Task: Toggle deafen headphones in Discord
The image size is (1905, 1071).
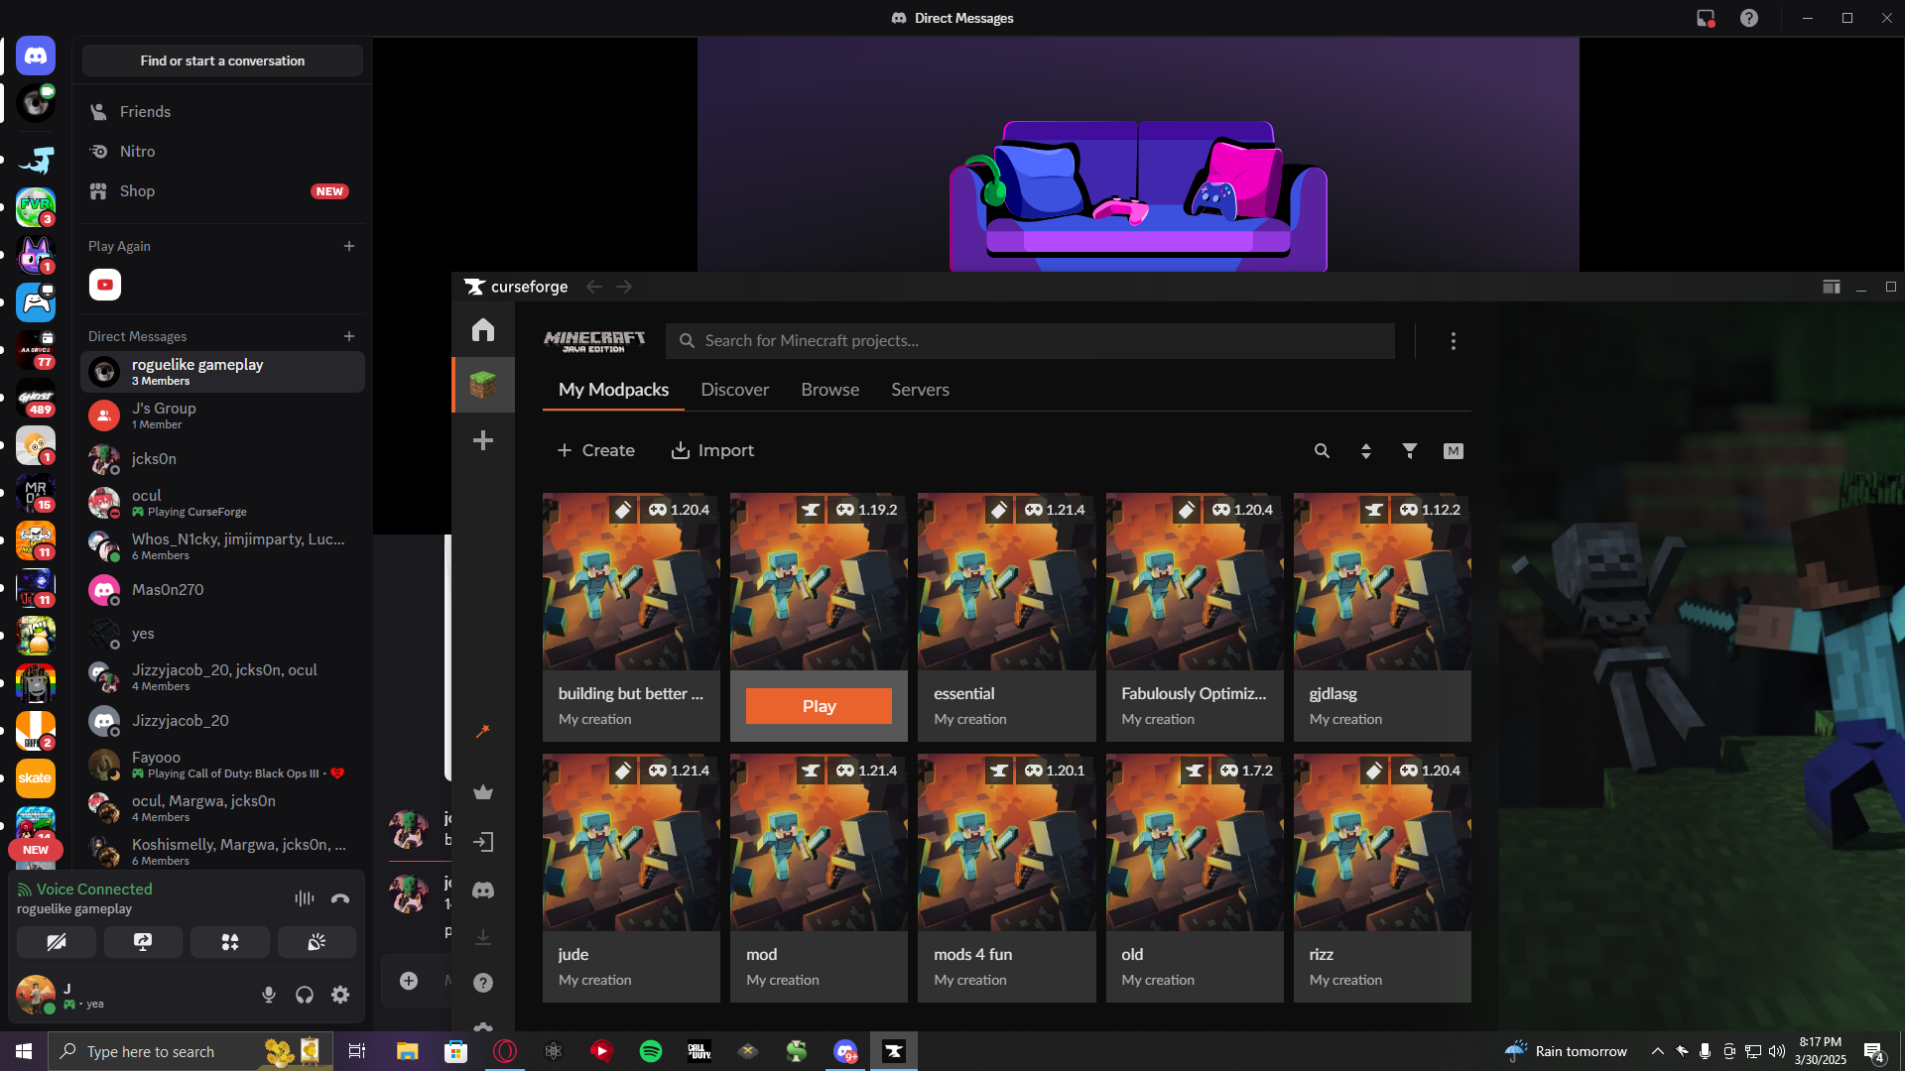Action: 305,995
